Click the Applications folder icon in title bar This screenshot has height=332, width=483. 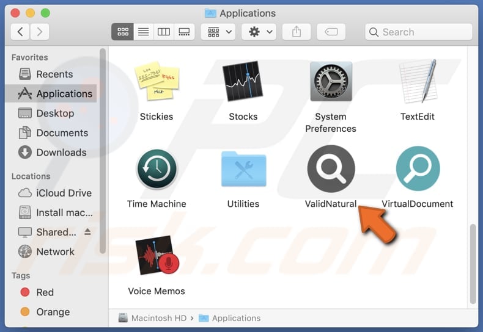click(x=210, y=13)
